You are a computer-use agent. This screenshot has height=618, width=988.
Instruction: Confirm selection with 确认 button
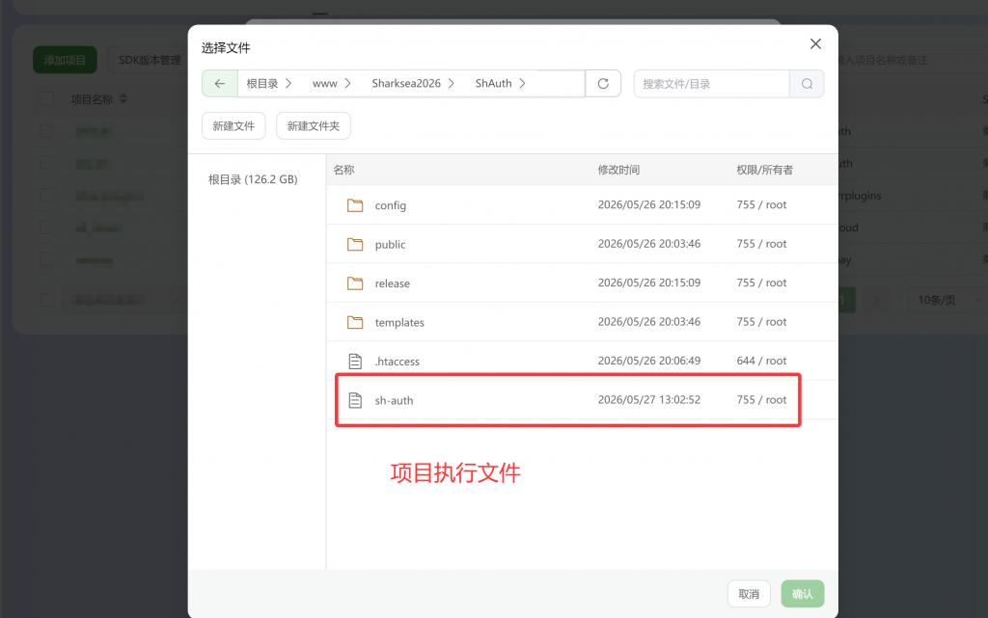pos(802,594)
